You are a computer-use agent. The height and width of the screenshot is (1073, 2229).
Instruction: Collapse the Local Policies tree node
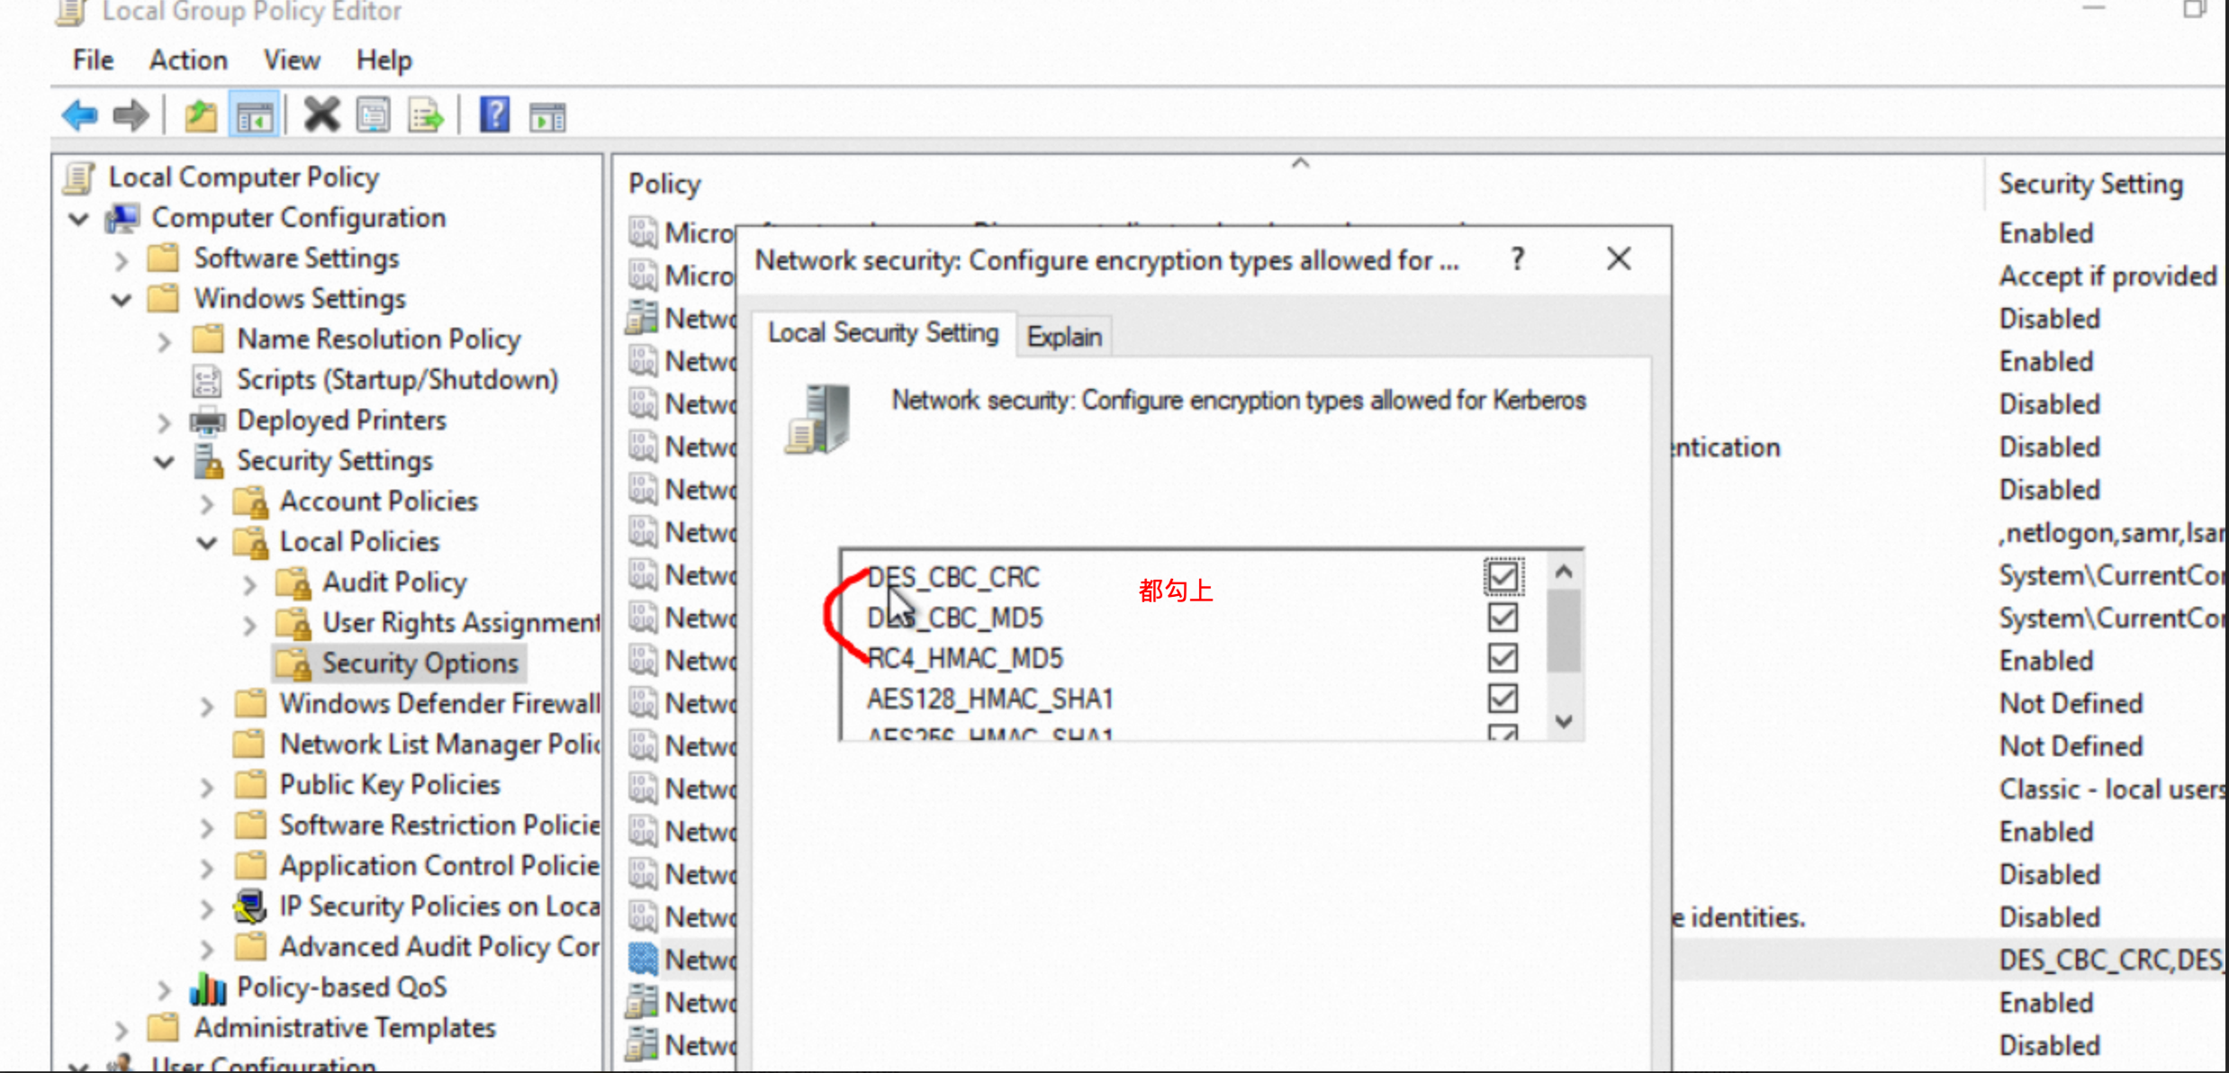[207, 543]
